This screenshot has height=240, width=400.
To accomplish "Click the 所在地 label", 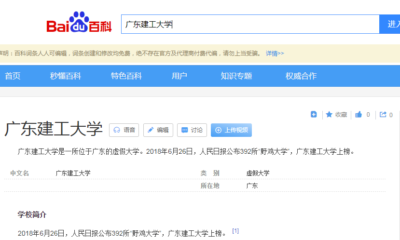I will [210, 186].
